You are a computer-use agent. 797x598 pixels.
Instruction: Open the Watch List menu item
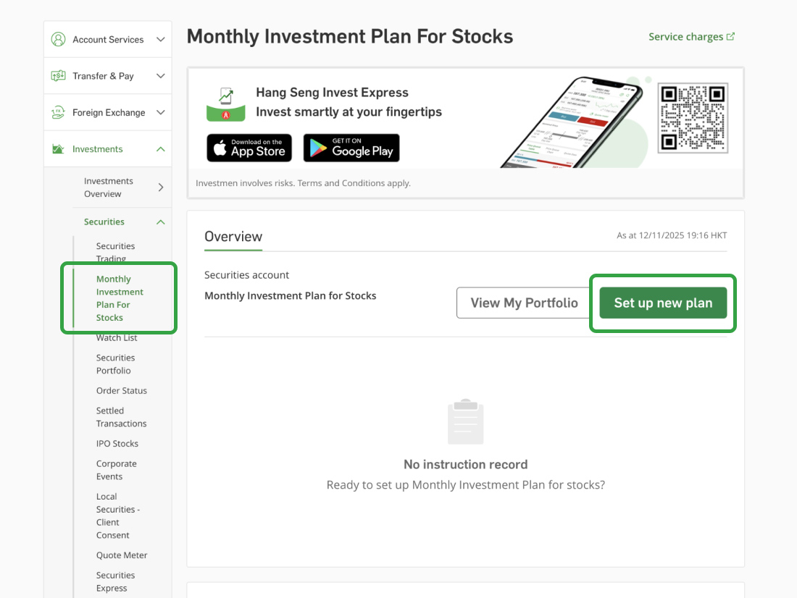(x=117, y=338)
